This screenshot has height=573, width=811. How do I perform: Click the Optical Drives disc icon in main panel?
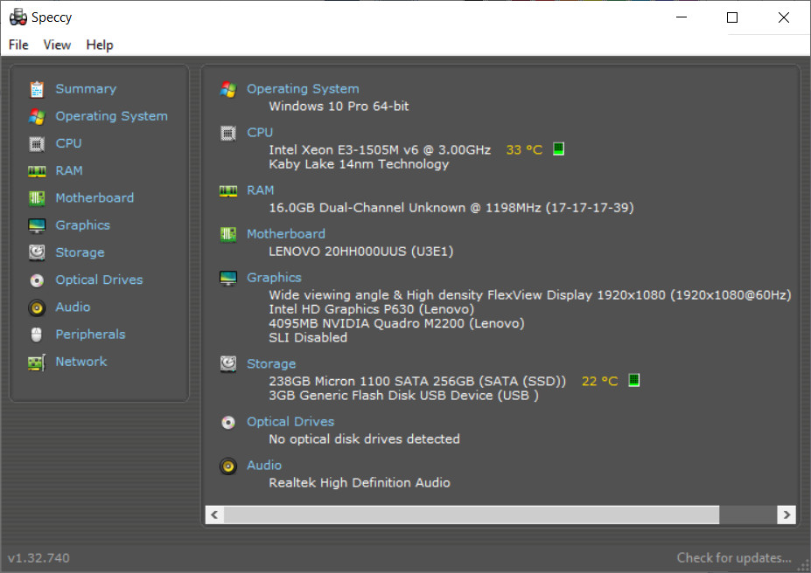click(228, 423)
